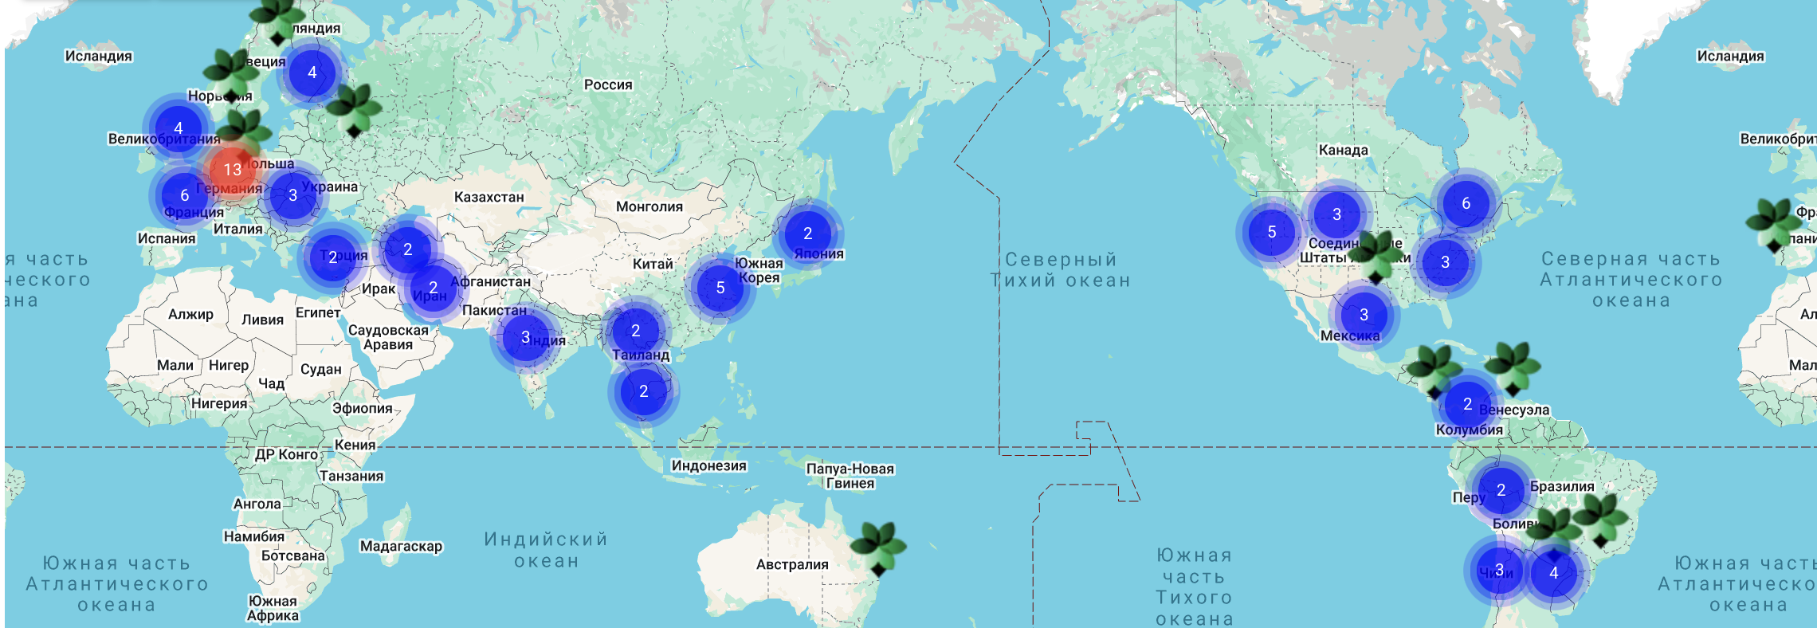The width and height of the screenshot is (1817, 628).
Task: Expand the 2 cluster over Thailand
Action: 635,331
